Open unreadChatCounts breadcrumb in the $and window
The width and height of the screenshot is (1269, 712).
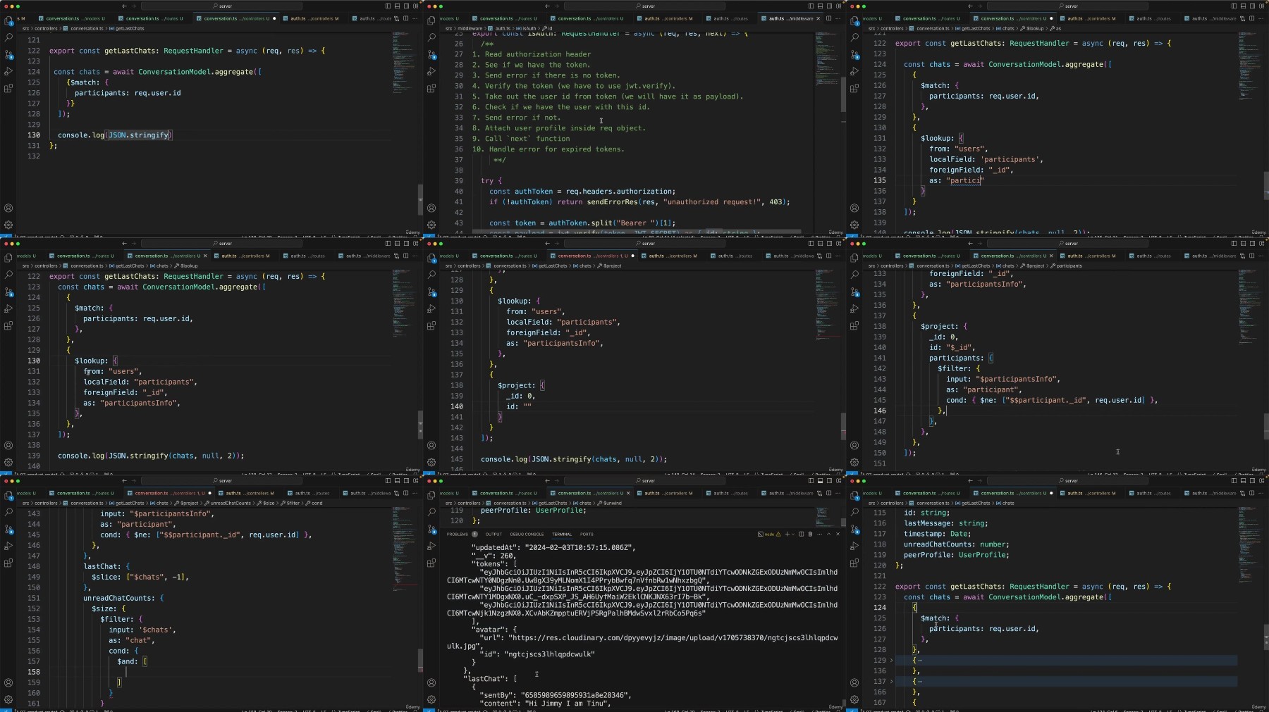(228, 504)
